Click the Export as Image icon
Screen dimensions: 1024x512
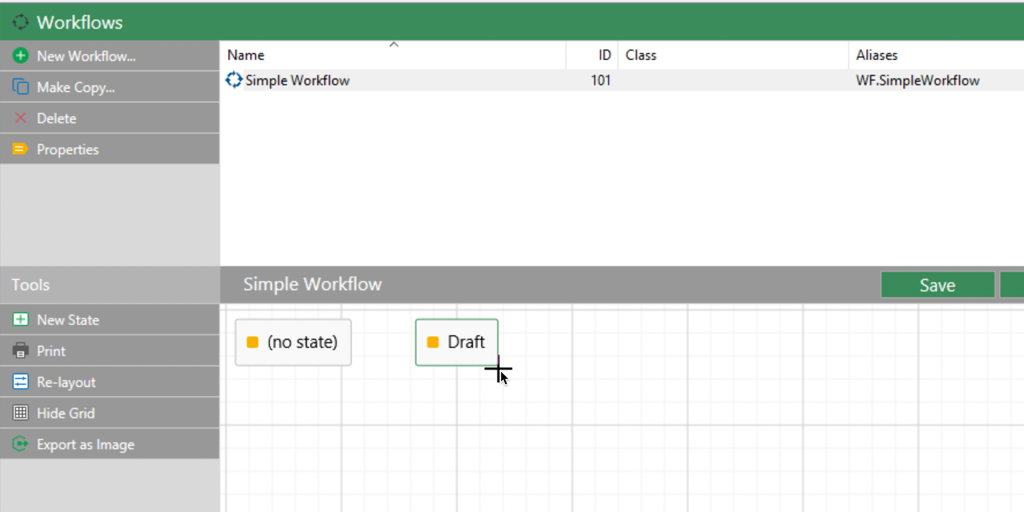pos(20,444)
